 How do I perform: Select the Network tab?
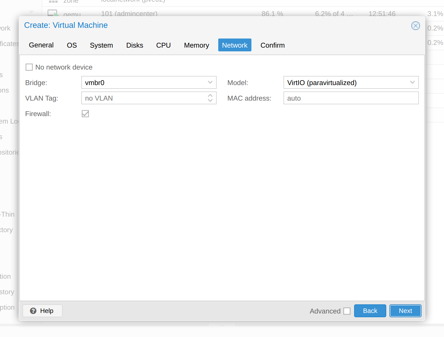(235, 45)
